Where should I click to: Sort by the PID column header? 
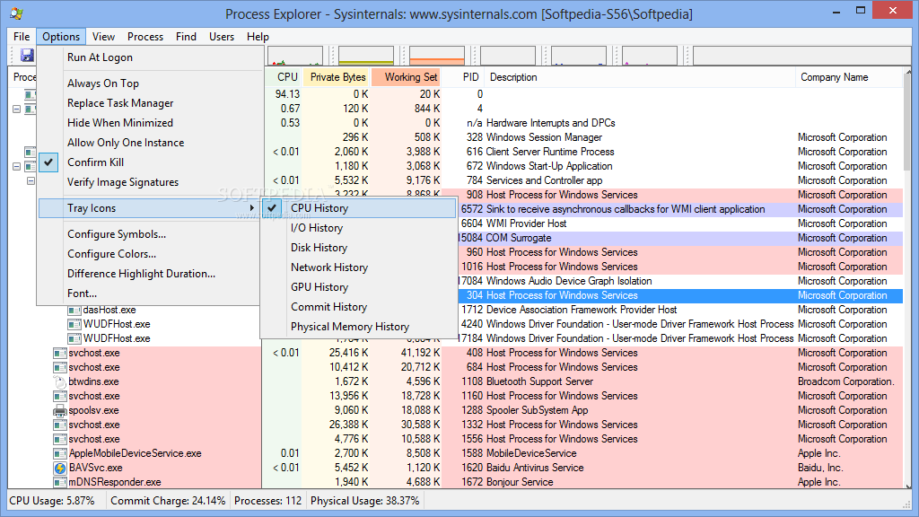tap(464, 77)
